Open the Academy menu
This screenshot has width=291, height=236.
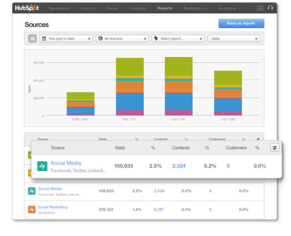[x=227, y=8]
